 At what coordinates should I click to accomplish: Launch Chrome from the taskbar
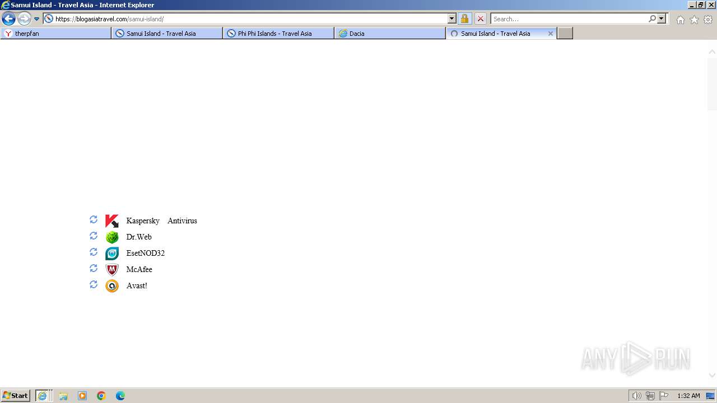[x=101, y=396]
